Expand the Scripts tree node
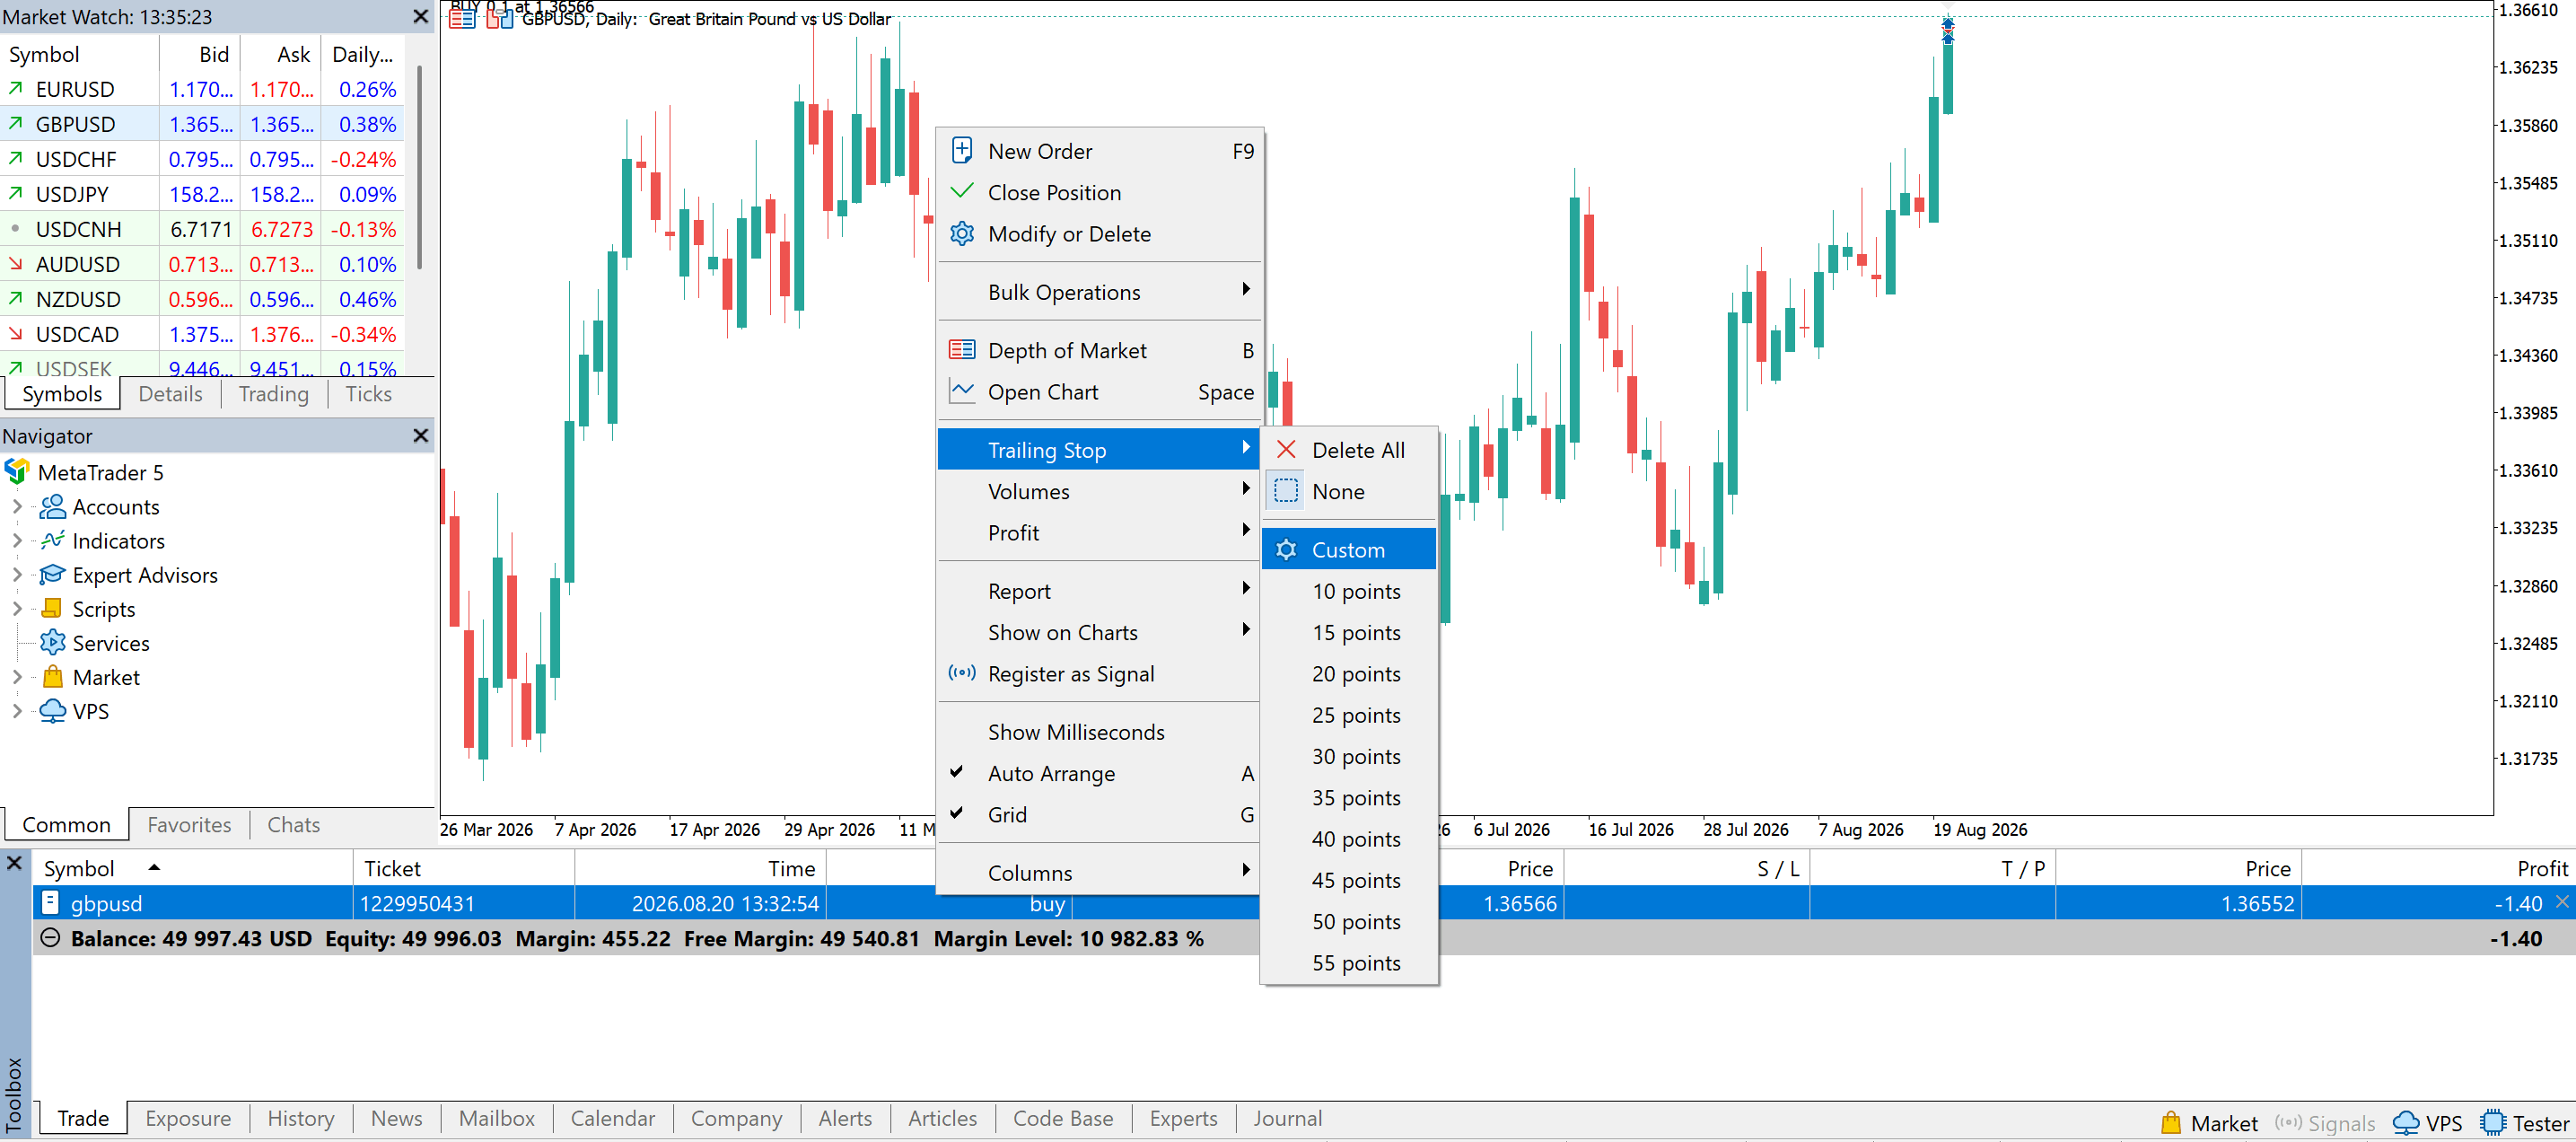The width and height of the screenshot is (2576, 1142). [x=17, y=608]
